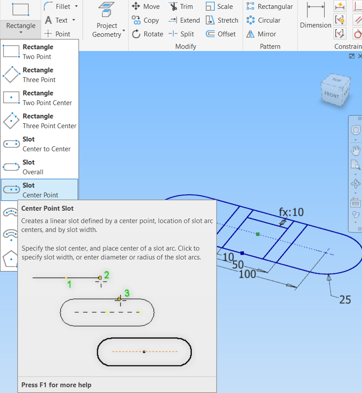This screenshot has height=393, width=362.
Task: Select the Move tool
Action: point(146,6)
